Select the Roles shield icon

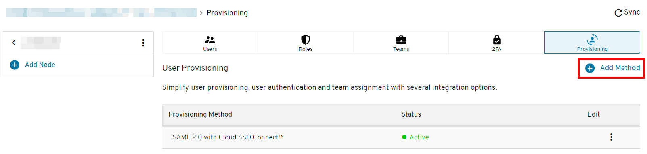pyautogui.click(x=306, y=40)
